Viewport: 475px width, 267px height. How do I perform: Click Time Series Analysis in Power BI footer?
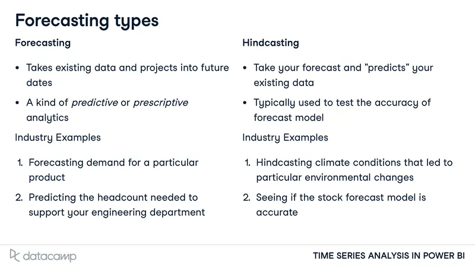389,256
